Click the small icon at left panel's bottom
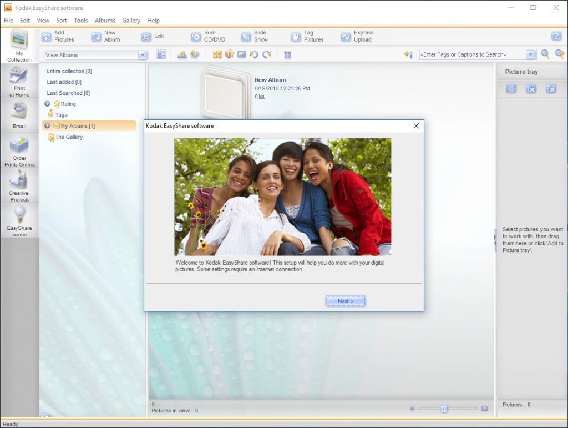Screen dimensions: 568x428 click(x=45, y=416)
